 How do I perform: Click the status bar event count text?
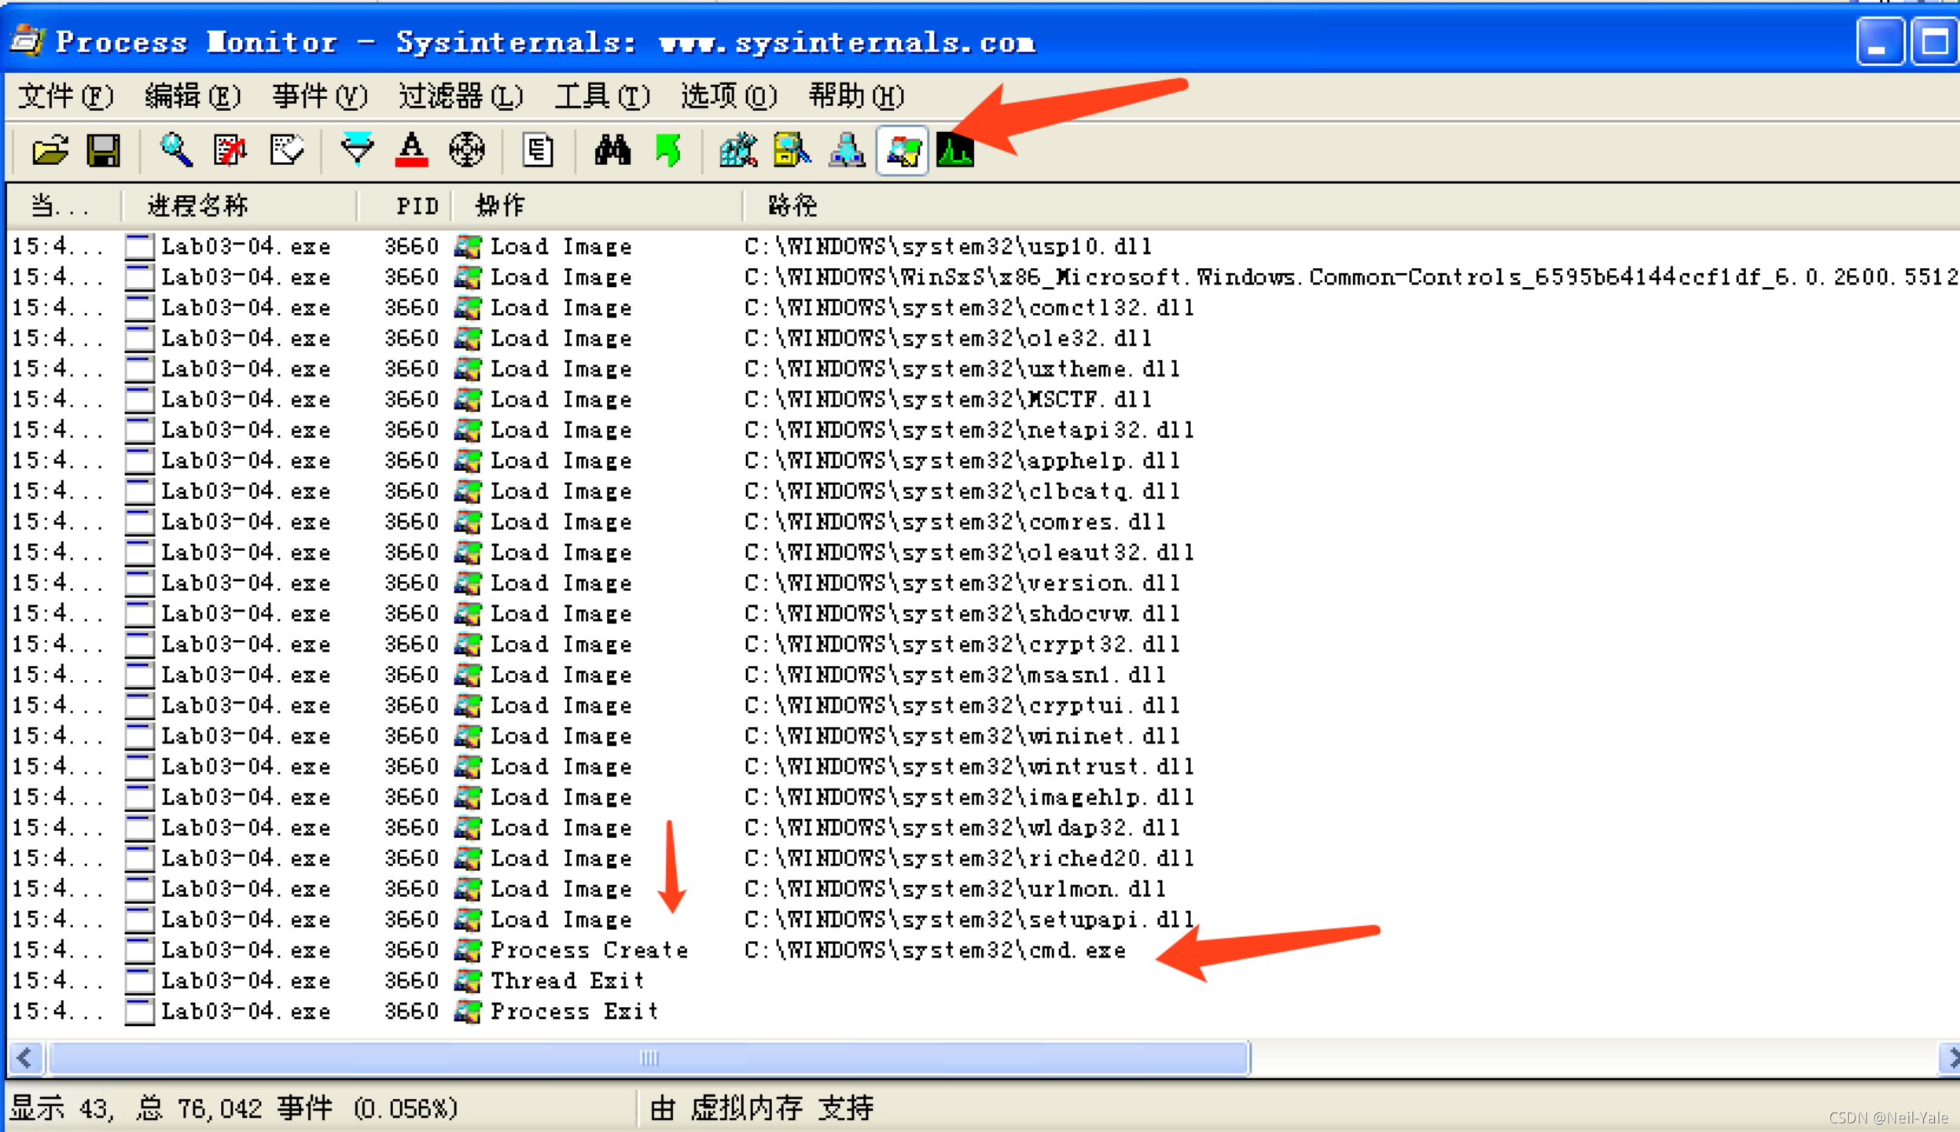click(x=234, y=1108)
